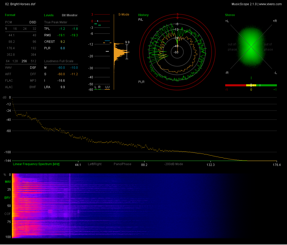The image size is (287, 245).
Task: Enable the -200dB Mode option
Action: point(173,164)
